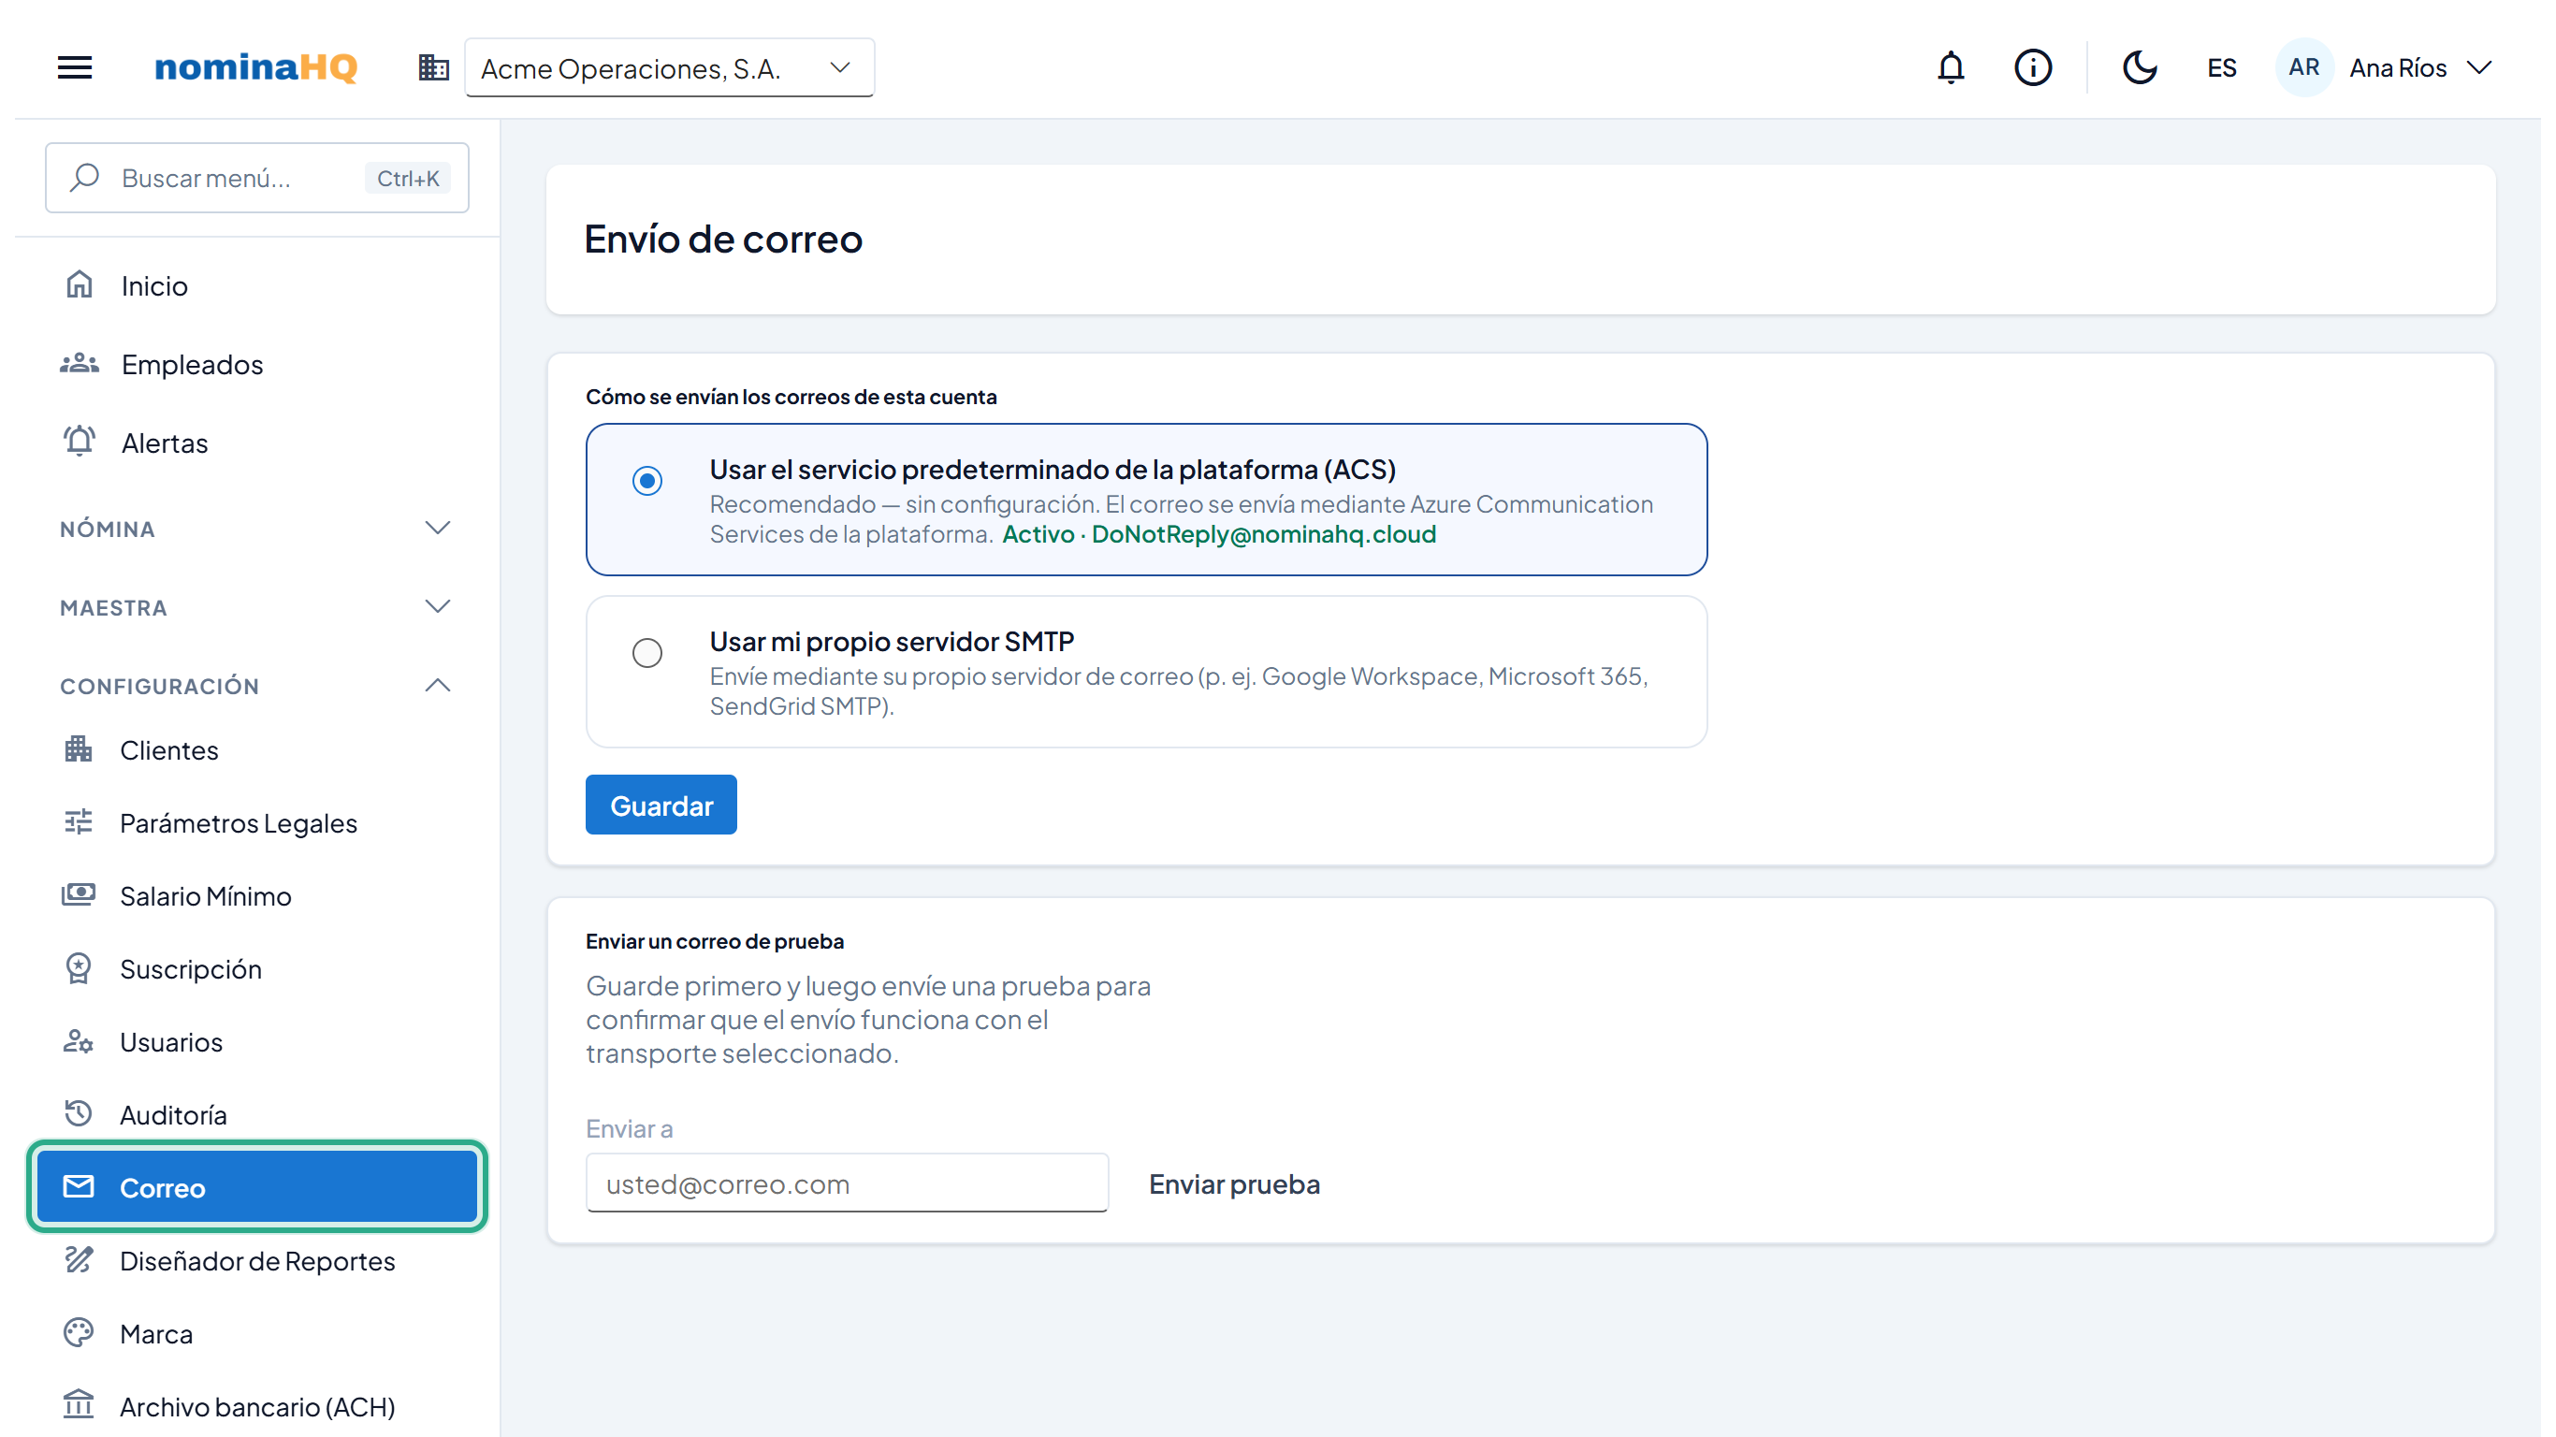2556x1437 pixels.
Task: Click the Diseñador de Reportes pencil icon
Action: pos(79,1259)
